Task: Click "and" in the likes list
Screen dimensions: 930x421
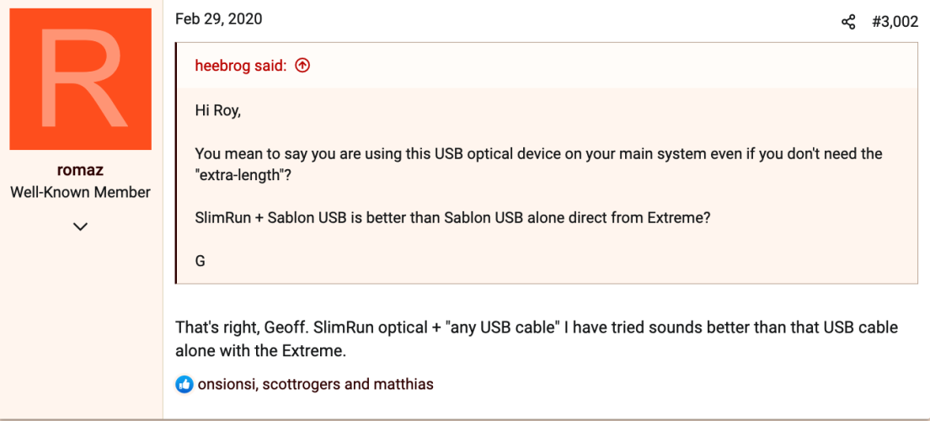Action: pyautogui.click(x=357, y=384)
